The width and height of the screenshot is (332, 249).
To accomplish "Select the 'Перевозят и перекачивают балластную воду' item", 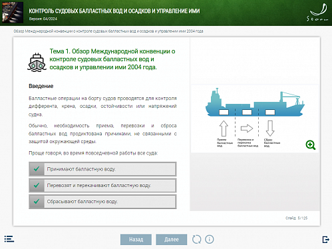I will pyautogui.click(x=102, y=185).
